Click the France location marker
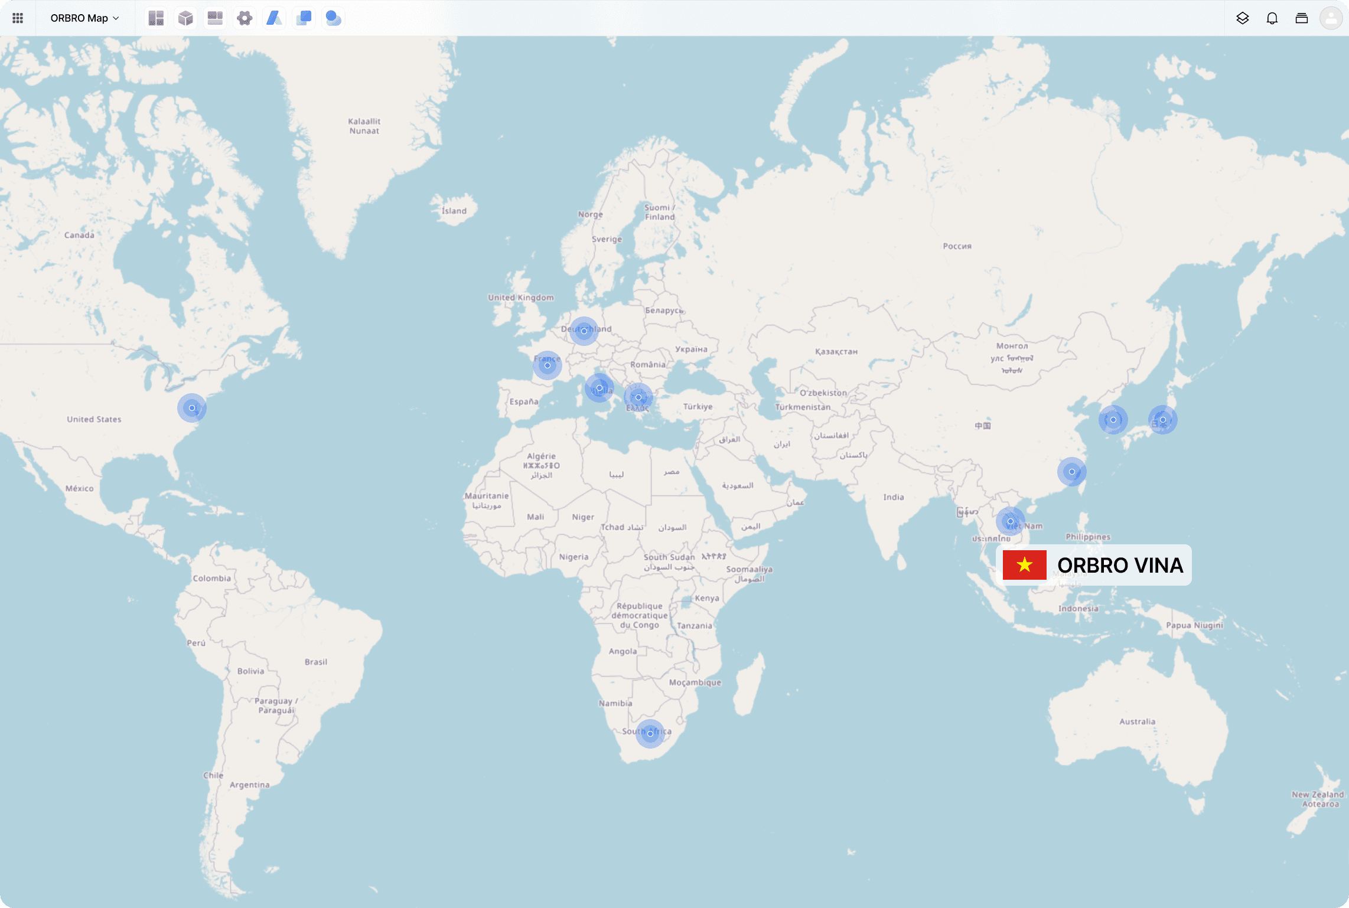 (x=548, y=365)
